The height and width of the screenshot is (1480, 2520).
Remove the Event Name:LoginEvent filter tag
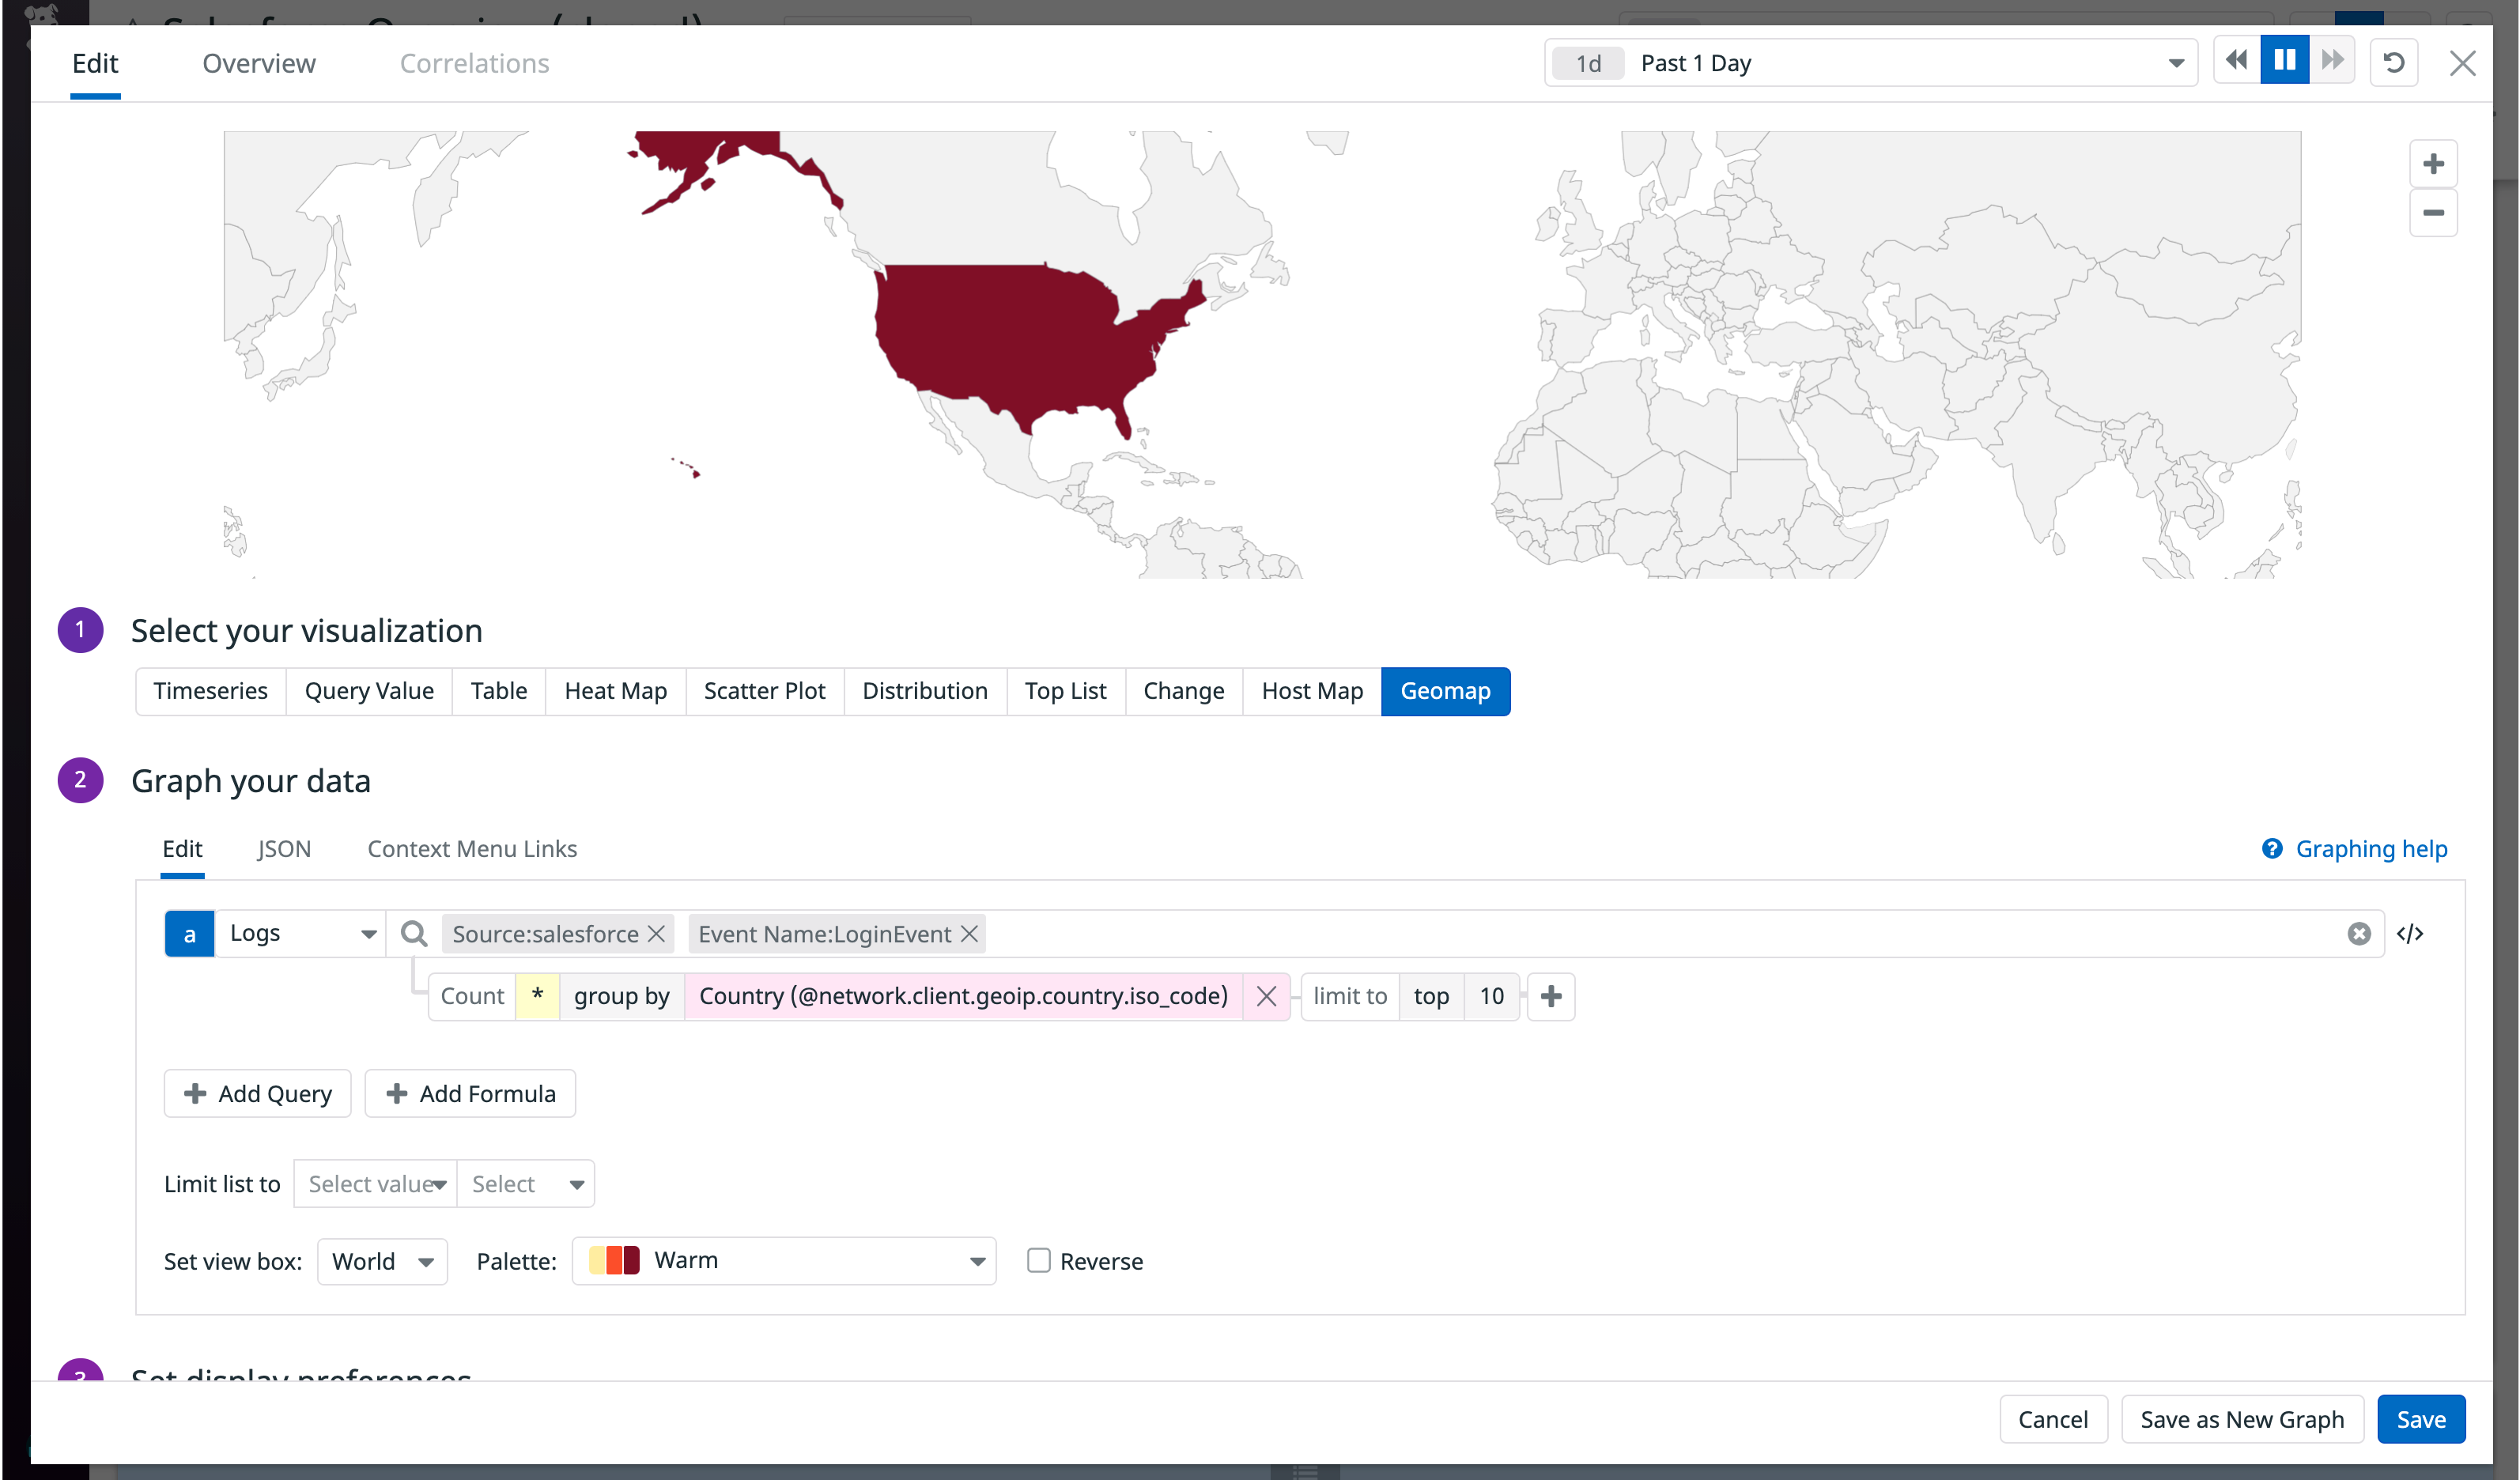[969, 933]
